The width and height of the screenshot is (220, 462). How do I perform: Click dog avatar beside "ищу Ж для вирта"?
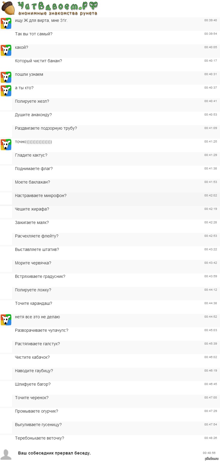click(x=6, y=23)
